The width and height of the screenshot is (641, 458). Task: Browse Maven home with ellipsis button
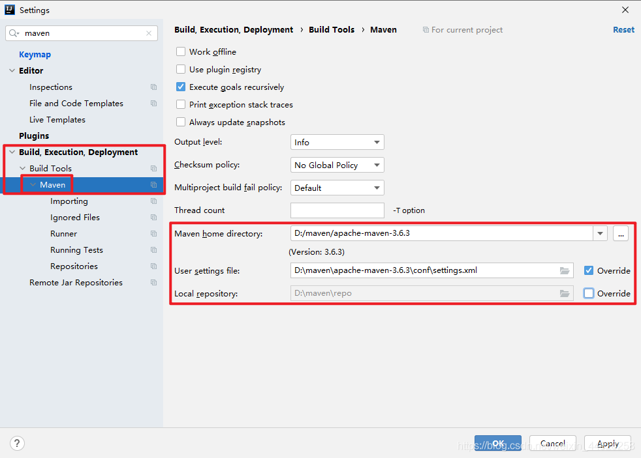click(x=621, y=234)
